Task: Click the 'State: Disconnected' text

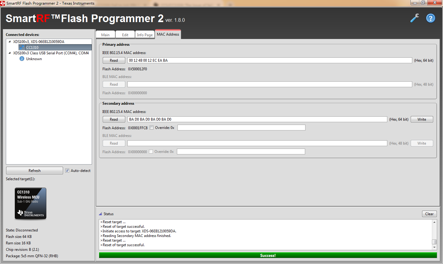Action: (22, 230)
